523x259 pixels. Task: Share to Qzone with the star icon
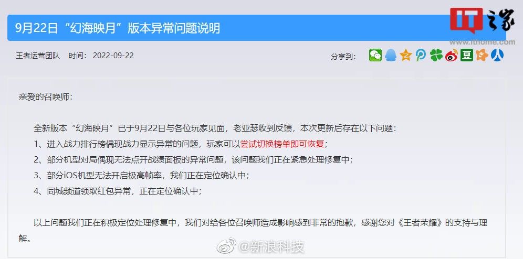tap(405, 55)
